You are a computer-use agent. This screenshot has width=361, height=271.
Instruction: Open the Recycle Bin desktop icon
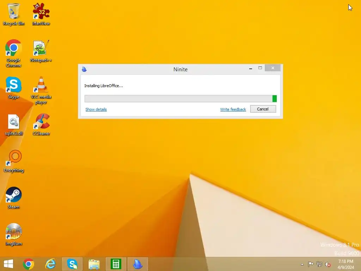pyautogui.click(x=14, y=14)
